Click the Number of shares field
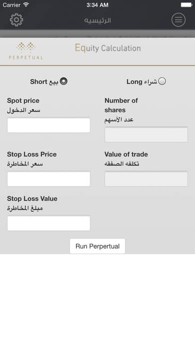Screen dimensions: 195x347 pyautogui.click(x=146, y=134)
